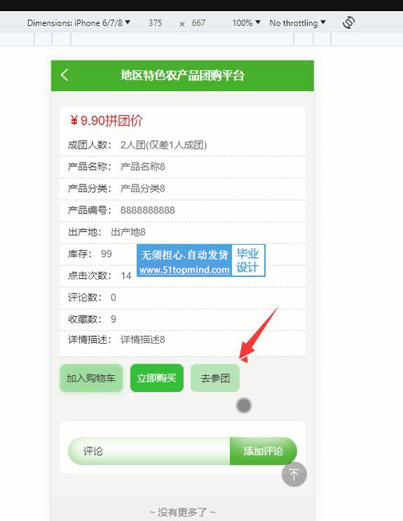Focus the 评论 comment input field

pyautogui.click(x=149, y=451)
